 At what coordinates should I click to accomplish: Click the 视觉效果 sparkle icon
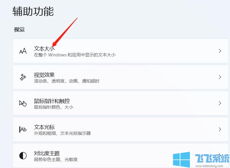click(23, 77)
